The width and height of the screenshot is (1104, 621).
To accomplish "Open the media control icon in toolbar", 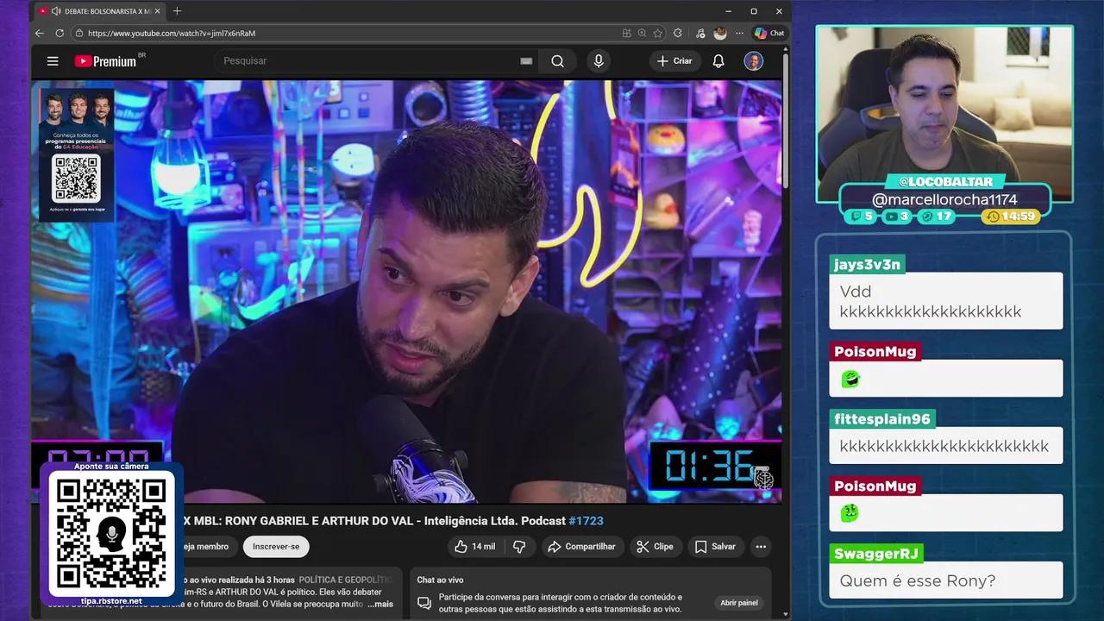I will click(699, 33).
